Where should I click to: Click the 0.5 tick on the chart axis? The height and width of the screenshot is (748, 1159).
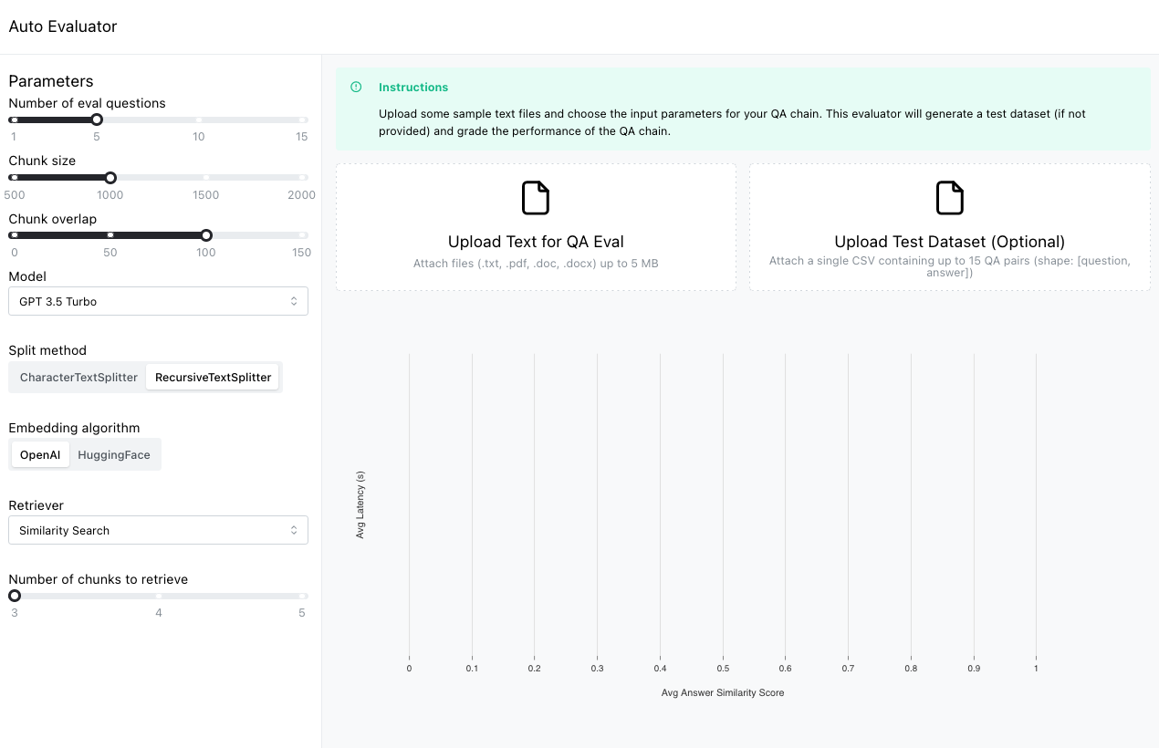pyautogui.click(x=723, y=669)
